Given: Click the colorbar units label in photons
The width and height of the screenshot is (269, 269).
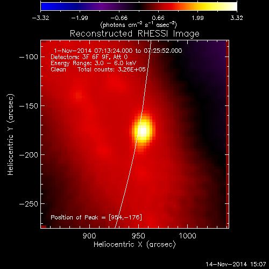Looking at the screenshot, I should click(x=139, y=25).
